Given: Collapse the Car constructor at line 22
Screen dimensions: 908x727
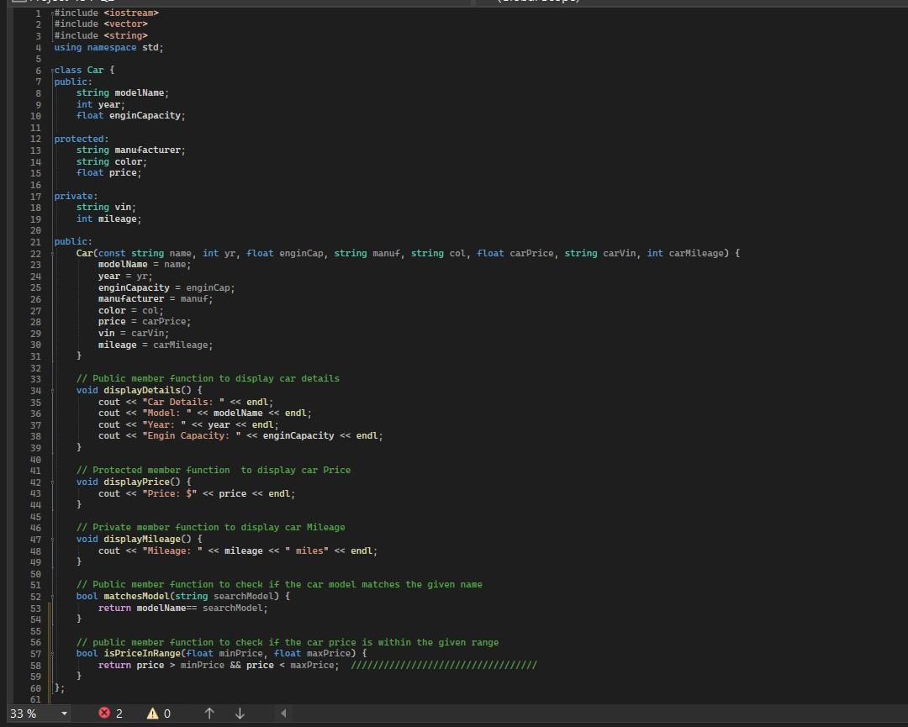Looking at the screenshot, I should point(51,254).
